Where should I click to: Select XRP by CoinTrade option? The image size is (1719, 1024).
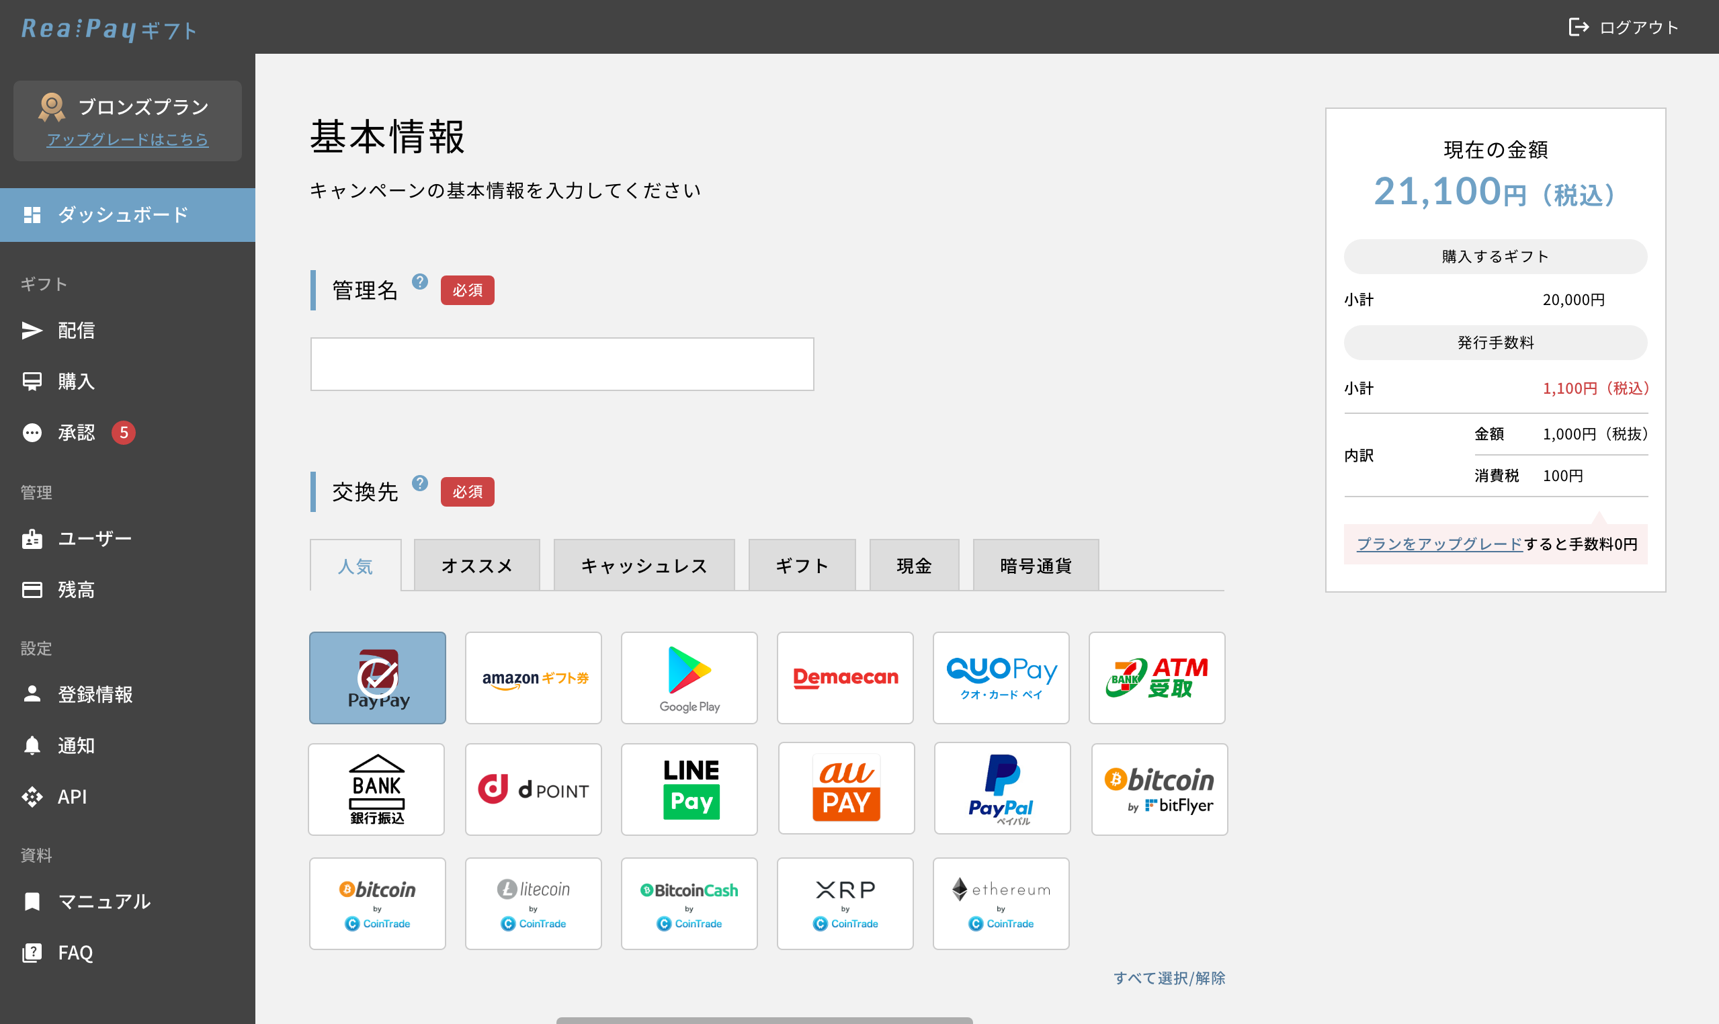click(x=845, y=904)
